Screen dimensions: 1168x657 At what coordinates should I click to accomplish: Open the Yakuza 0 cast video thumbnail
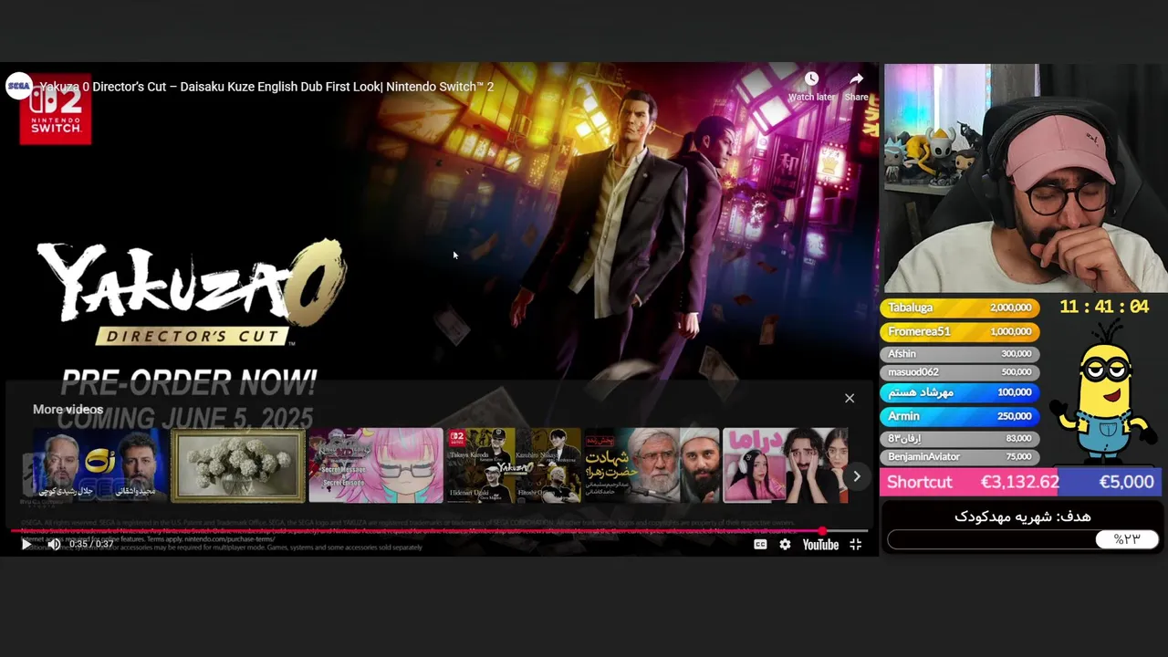pos(514,465)
